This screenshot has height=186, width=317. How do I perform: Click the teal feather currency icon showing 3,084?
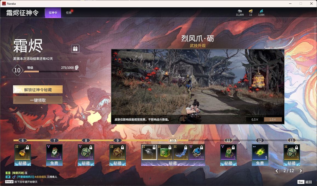pyautogui.click(x=261, y=11)
